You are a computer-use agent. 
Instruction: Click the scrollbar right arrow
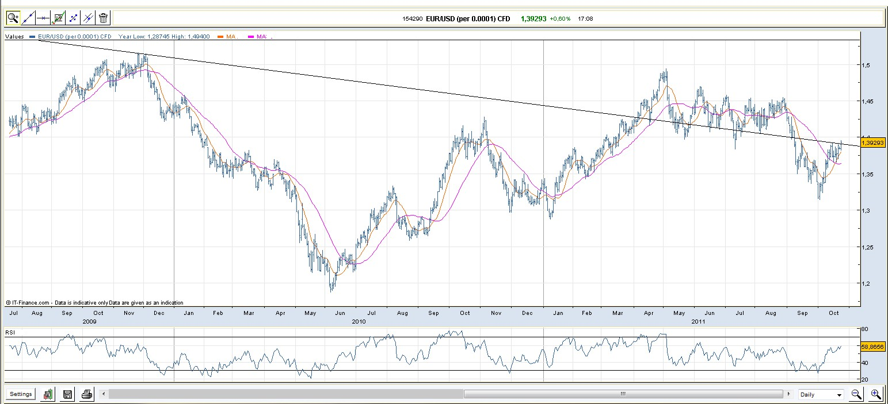tap(788, 394)
